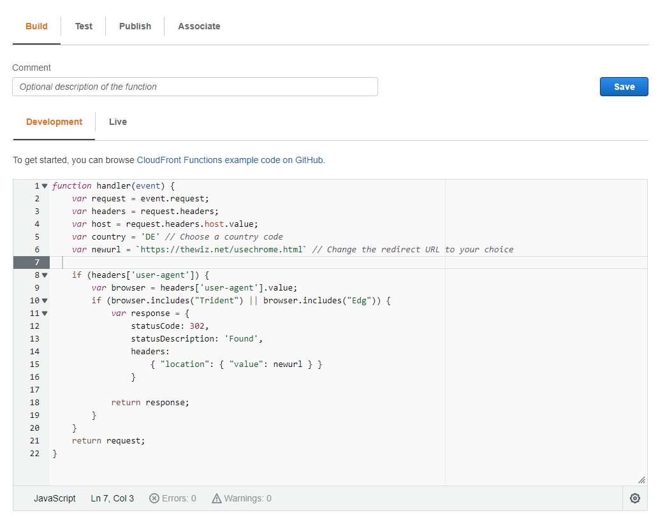Click the Errors count icon in status bar
The width and height of the screenshot is (665, 518).
pos(154,498)
